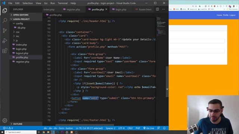This screenshot has width=239, height=134.
Task: Click the browser profile avatar icon
Action: click(234, 6)
